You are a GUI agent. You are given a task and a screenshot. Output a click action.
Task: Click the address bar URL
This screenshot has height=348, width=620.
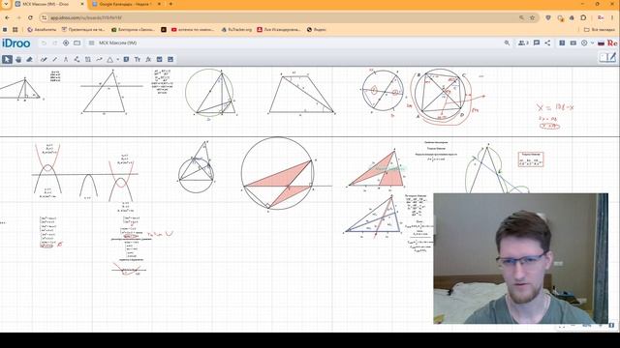pos(86,17)
